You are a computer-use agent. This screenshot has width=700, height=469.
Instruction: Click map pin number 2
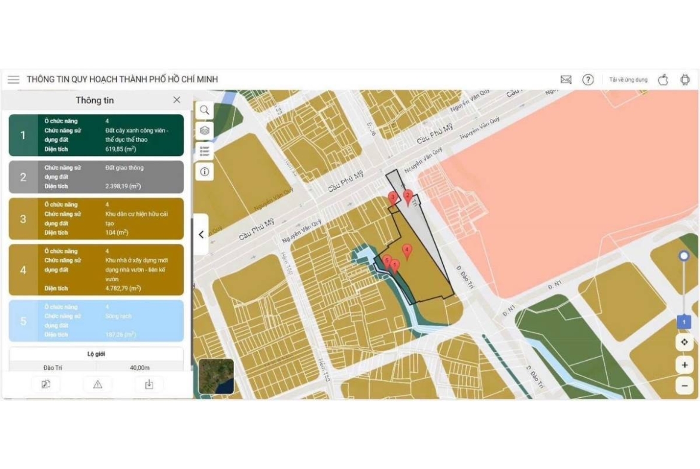407,198
